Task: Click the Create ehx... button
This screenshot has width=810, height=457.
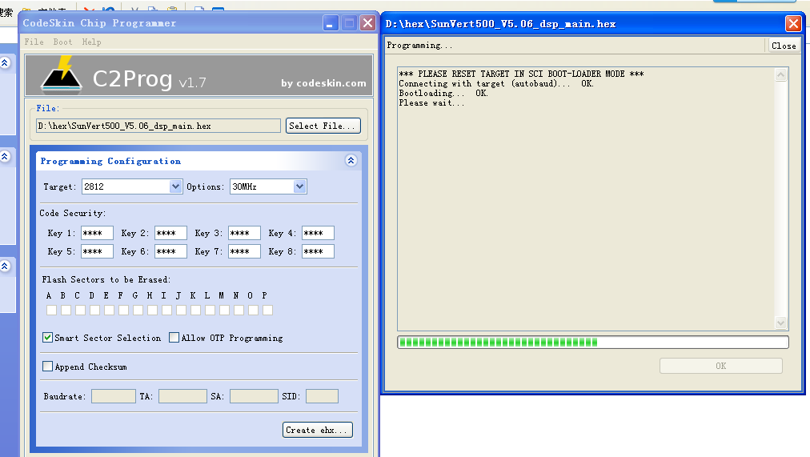Action: click(318, 430)
